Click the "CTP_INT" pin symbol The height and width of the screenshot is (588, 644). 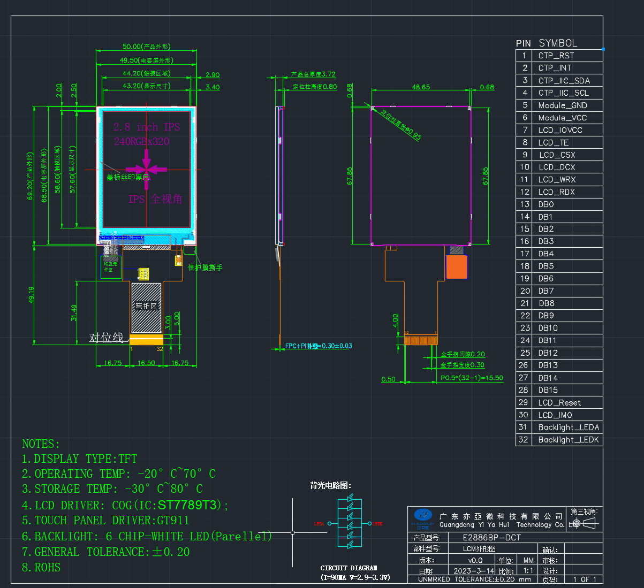point(555,68)
